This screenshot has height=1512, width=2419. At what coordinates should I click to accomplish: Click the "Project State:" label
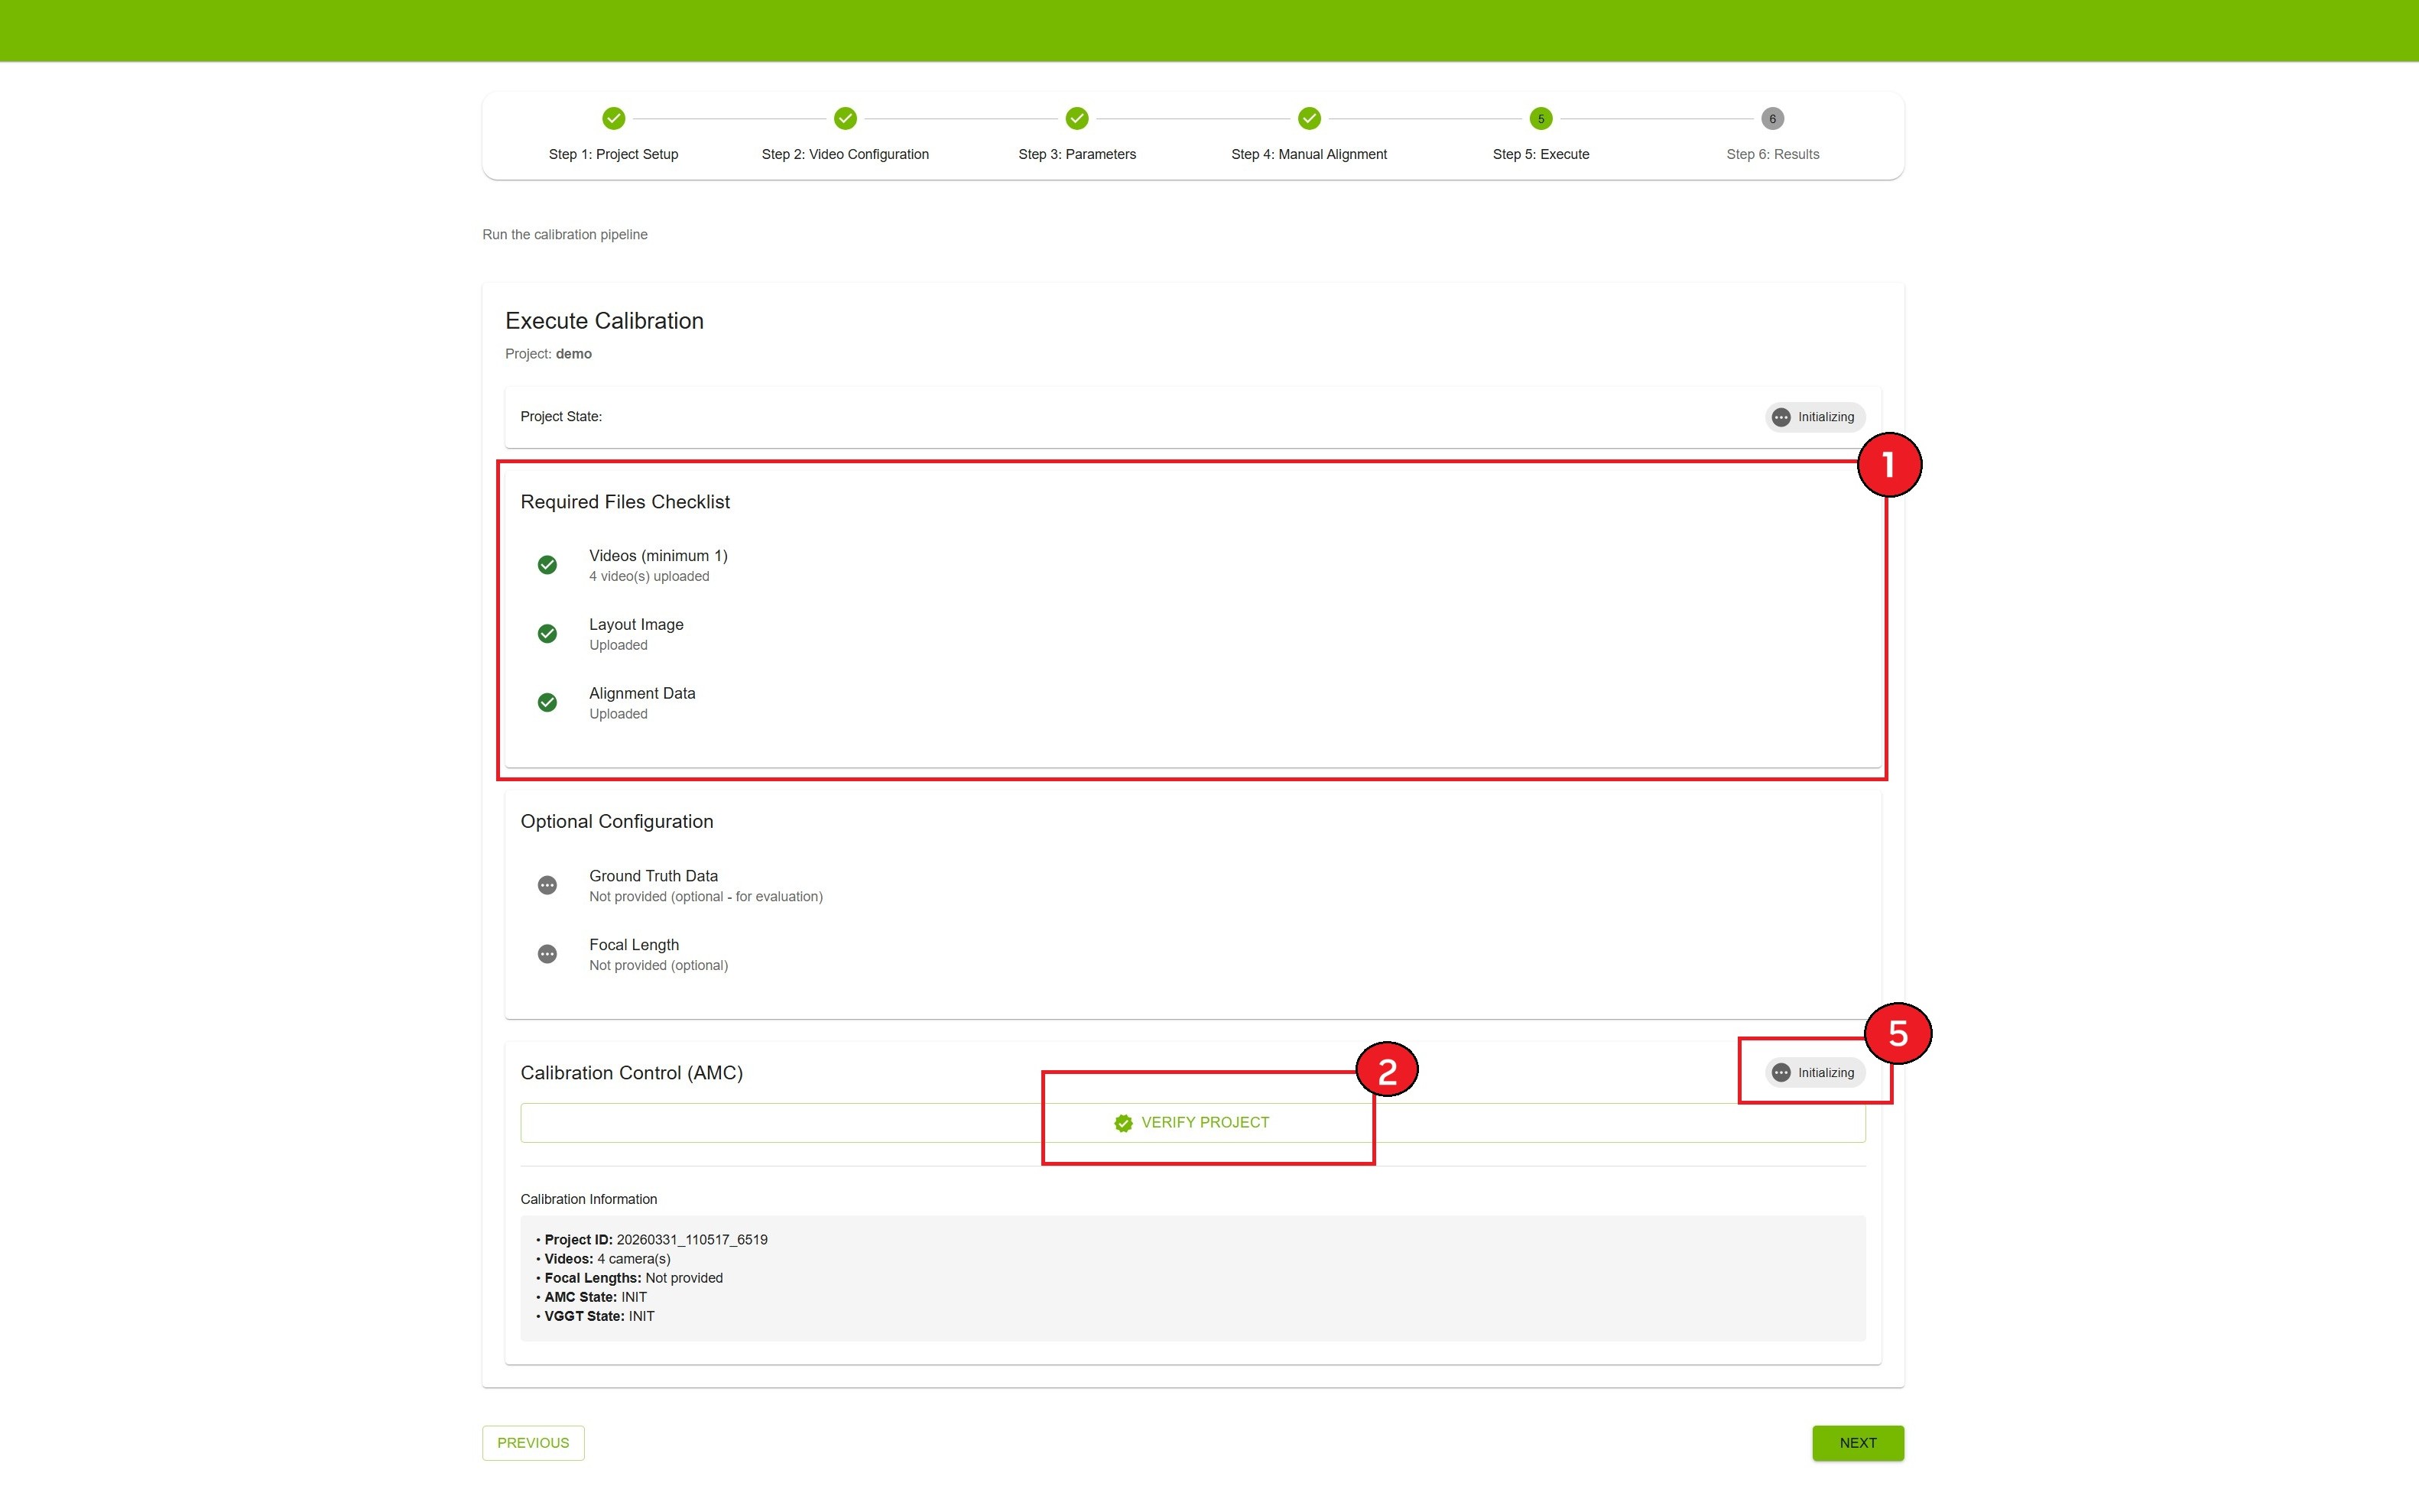(561, 417)
